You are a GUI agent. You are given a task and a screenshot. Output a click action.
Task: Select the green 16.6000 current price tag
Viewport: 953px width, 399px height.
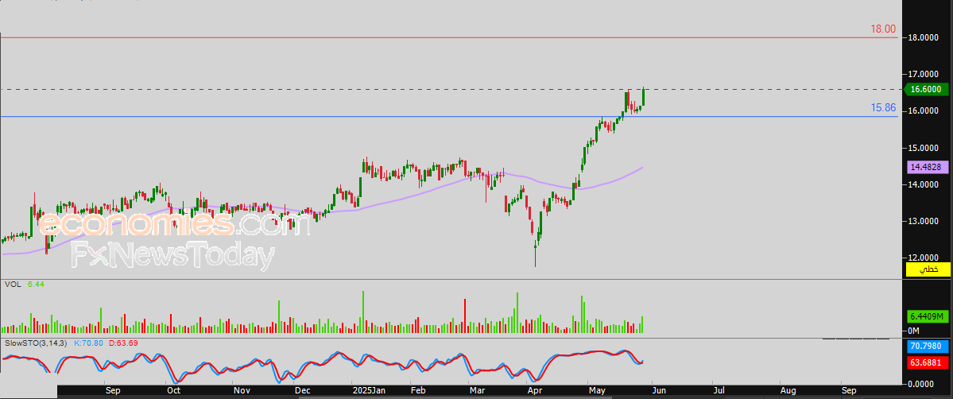point(926,89)
